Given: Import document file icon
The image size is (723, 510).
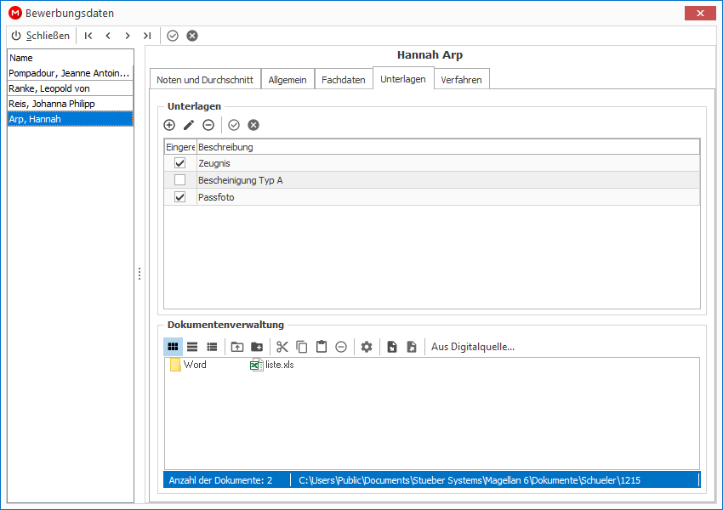Looking at the screenshot, I should [392, 347].
